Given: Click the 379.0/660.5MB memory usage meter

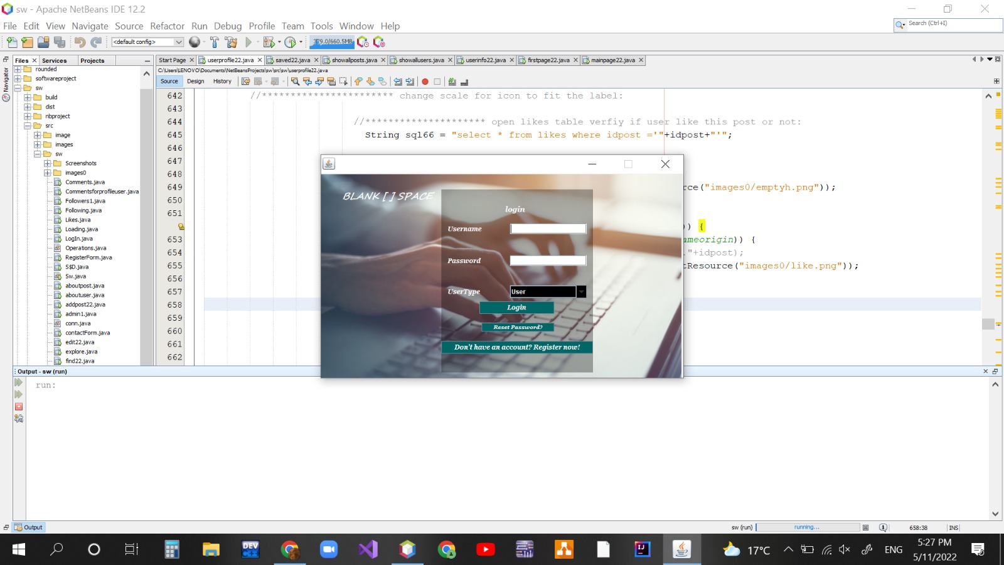Looking at the screenshot, I should 331,42.
